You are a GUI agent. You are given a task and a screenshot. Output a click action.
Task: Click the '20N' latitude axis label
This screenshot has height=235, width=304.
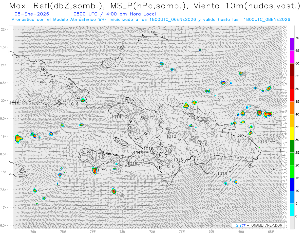tap(4, 101)
